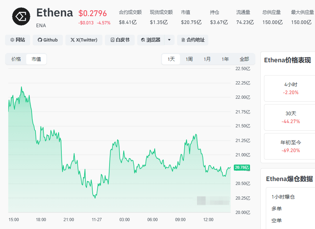The width and height of the screenshot is (315, 229).
Task: Click the 4小时 price performance card
Action: (291, 88)
